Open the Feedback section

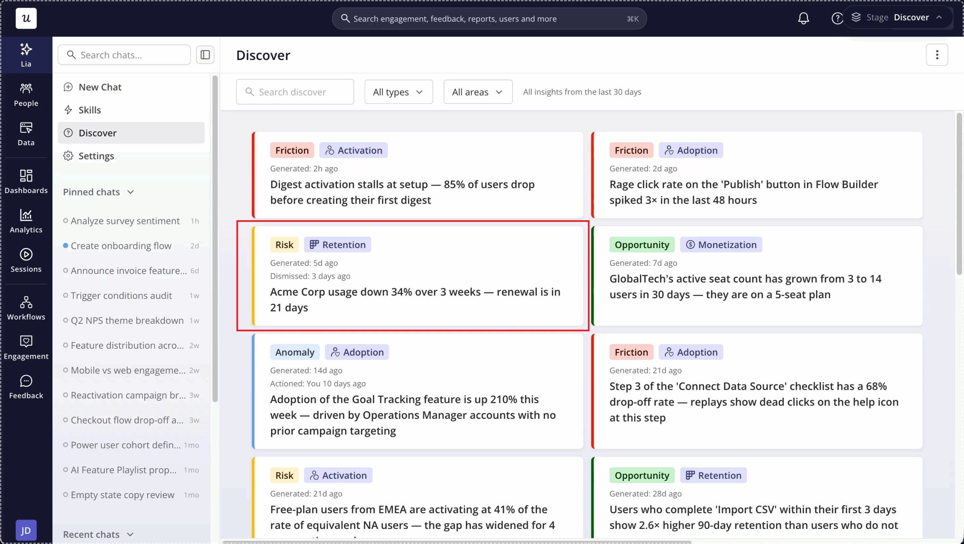pos(26,387)
